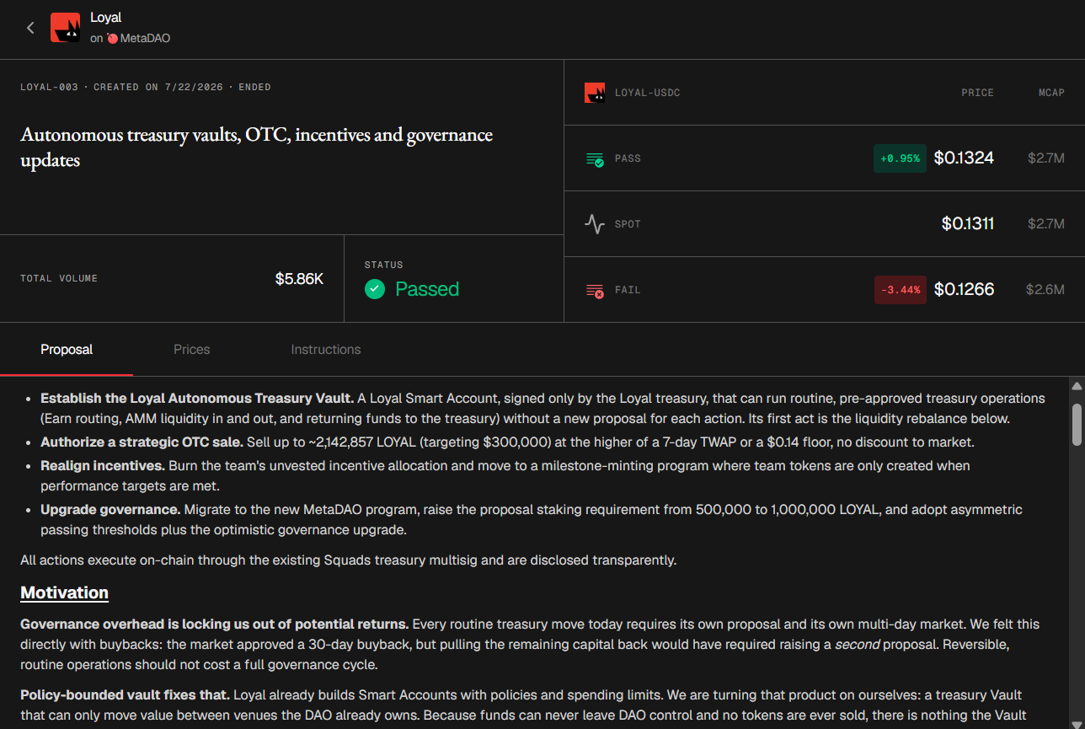The width and height of the screenshot is (1085, 729).
Task: Click the SPOT price $0.1311
Action: click(968, 223)
